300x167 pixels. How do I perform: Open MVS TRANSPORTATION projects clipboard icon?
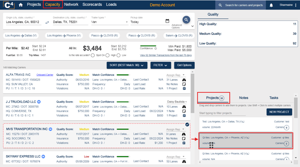(184, 143)
